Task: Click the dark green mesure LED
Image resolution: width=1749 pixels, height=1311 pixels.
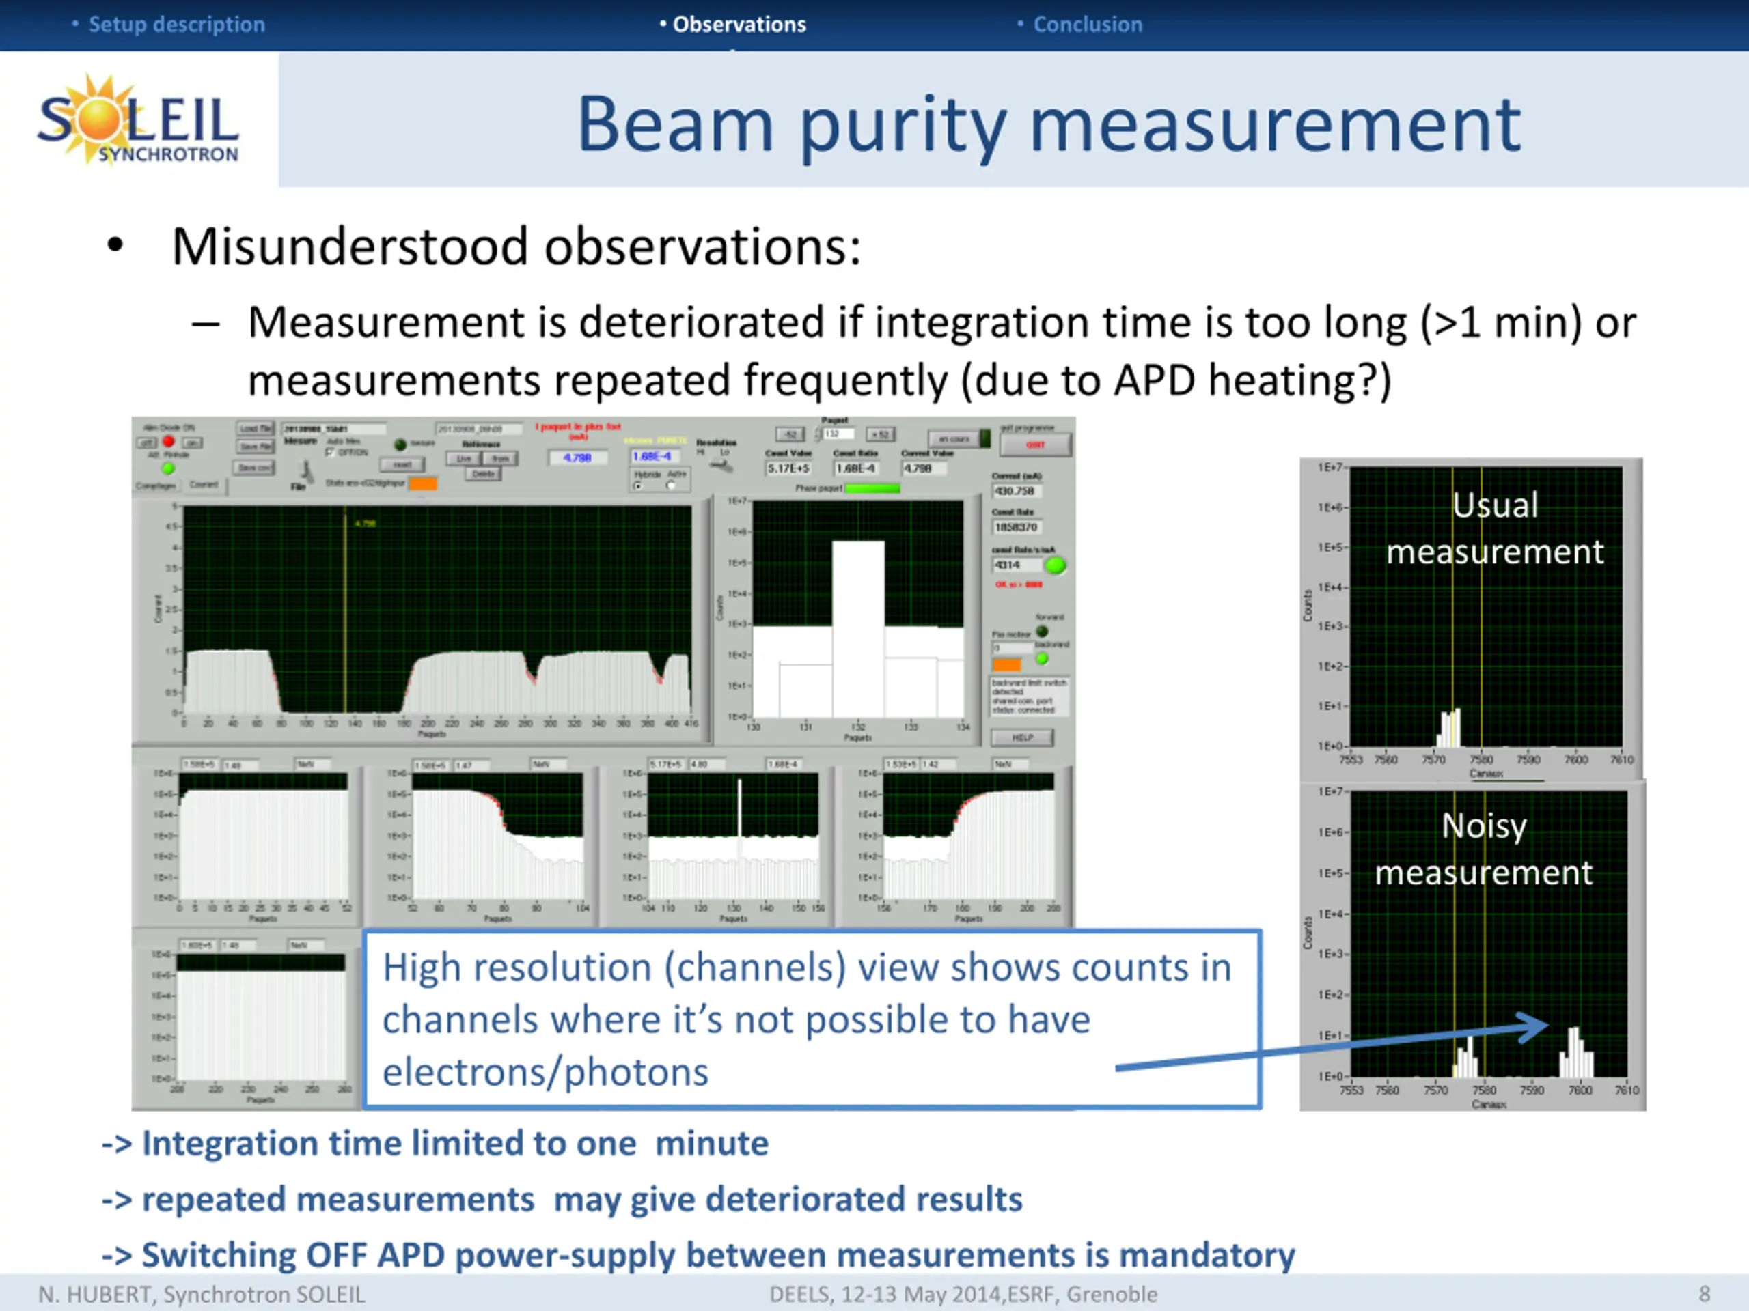Action: 400,444
